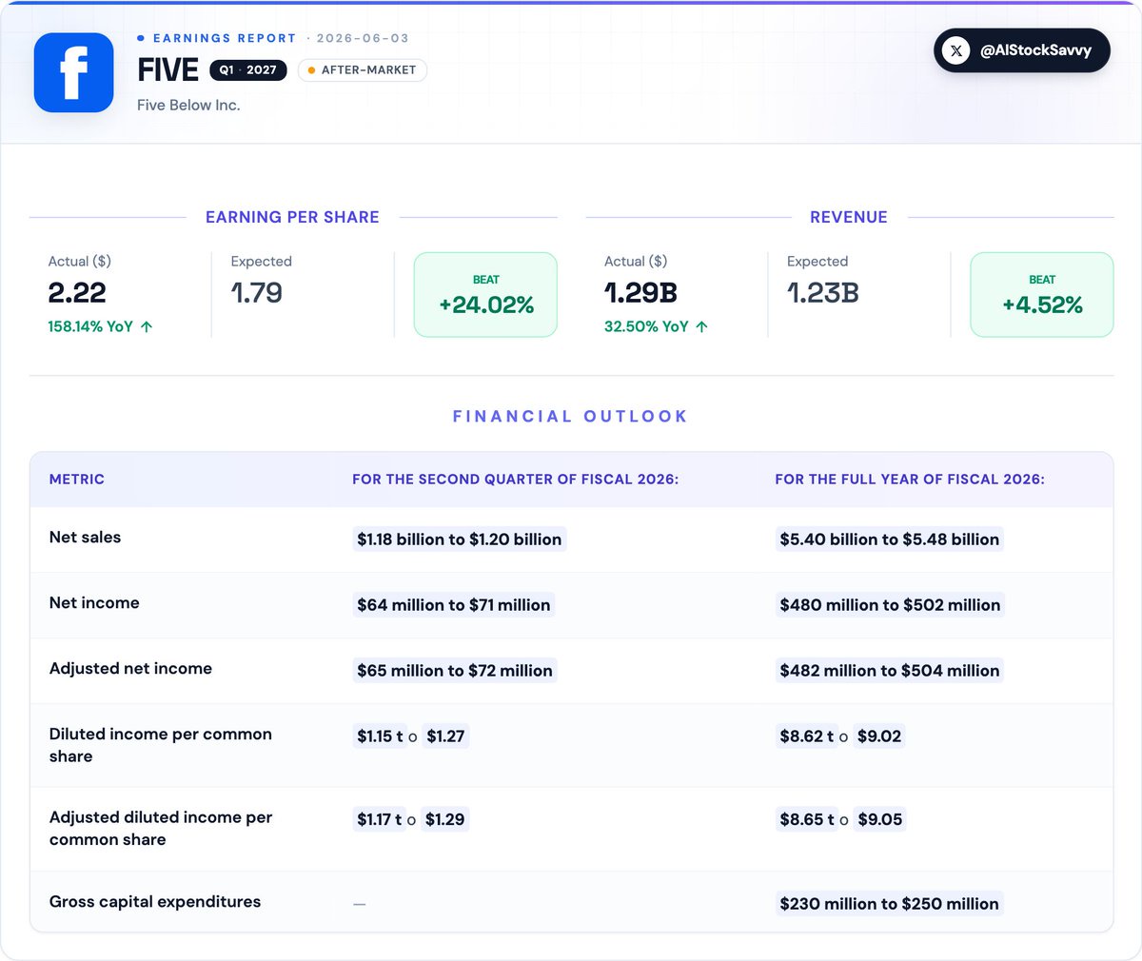Click the actual revenue value 1.29B

tap(640, 293)
